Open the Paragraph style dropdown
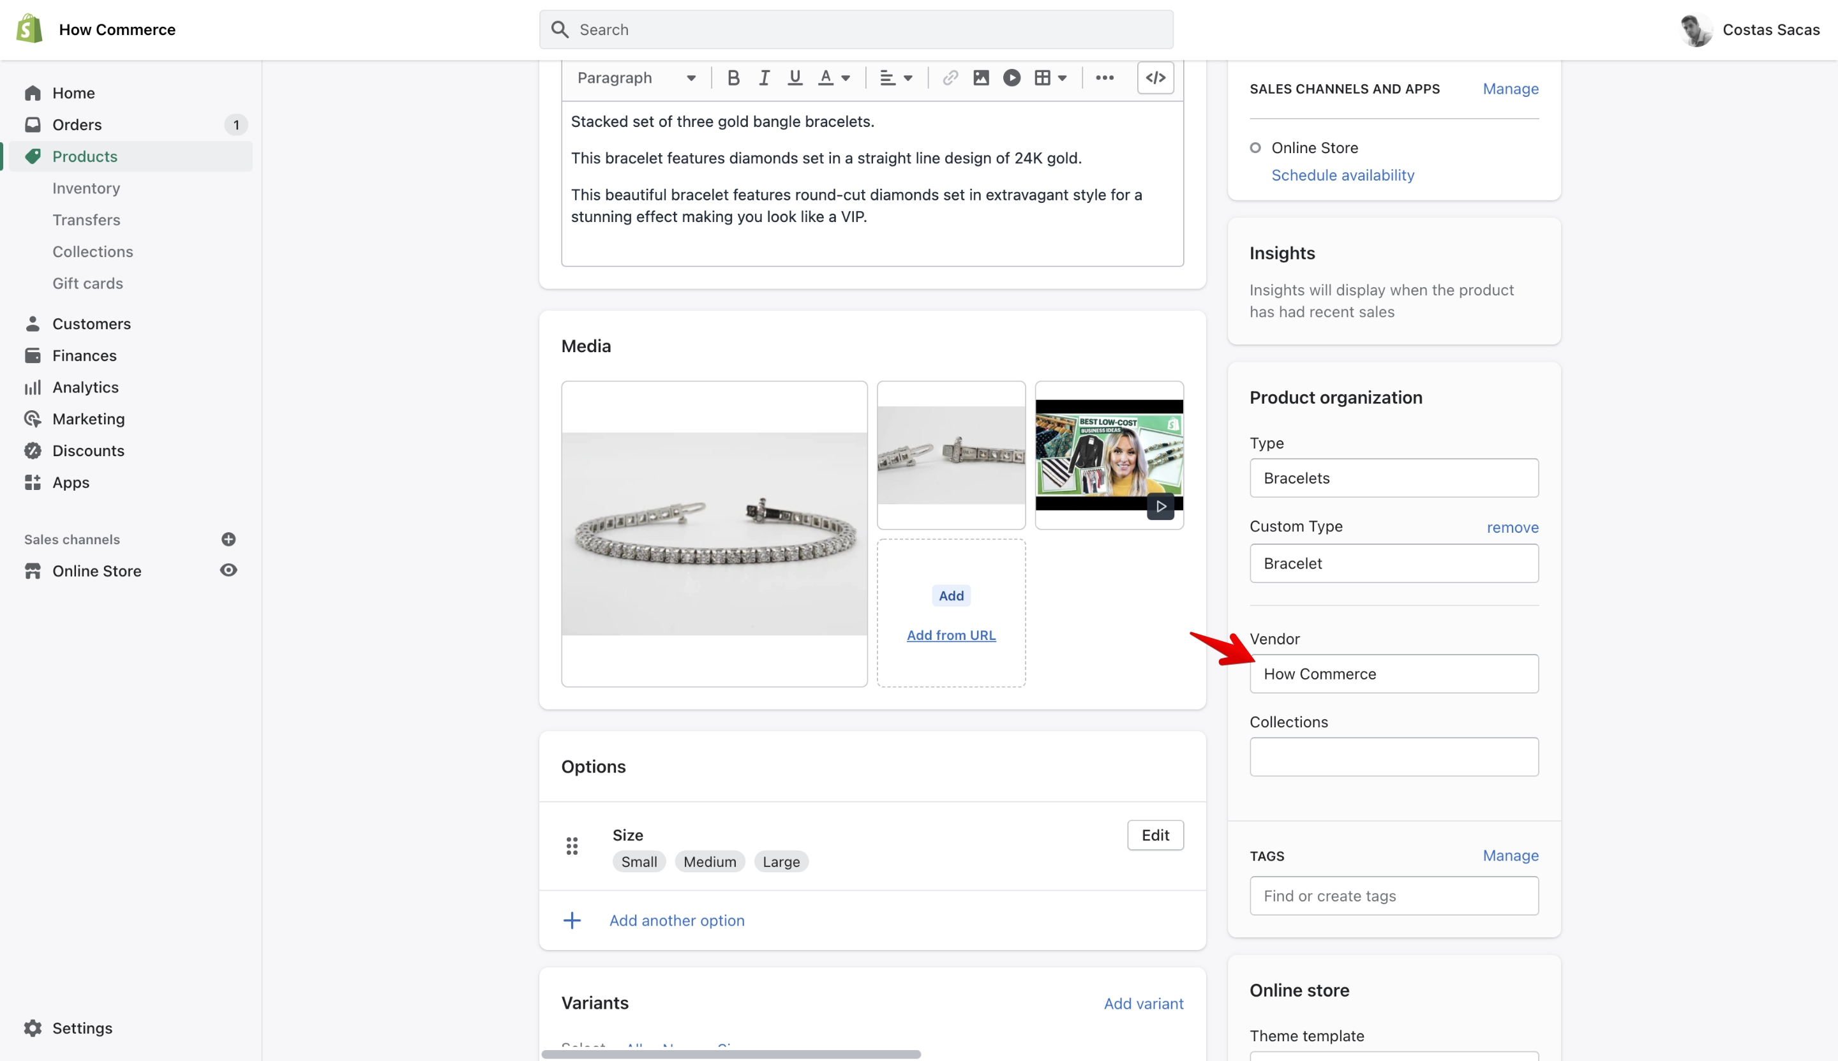1838x1061 pixels. tap(636, 78)
